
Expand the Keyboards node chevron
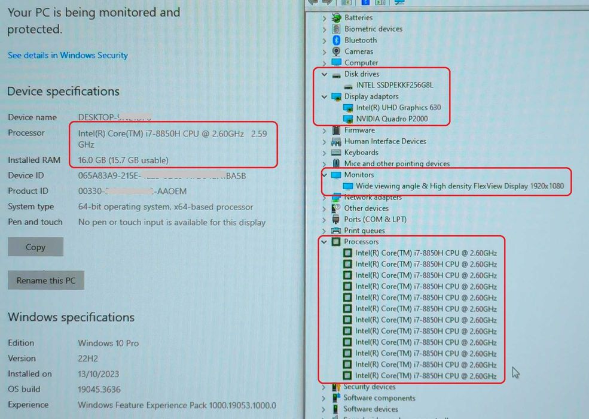click(x=324, y=153)
